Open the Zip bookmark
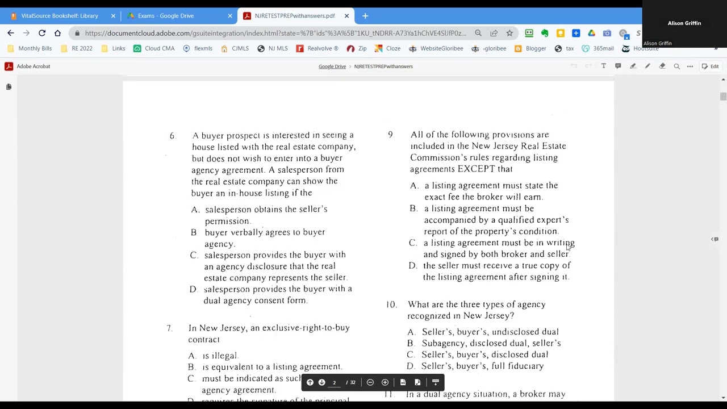This screenshot has height=409, width=727. pyautogui.click(x=357, y=49)
